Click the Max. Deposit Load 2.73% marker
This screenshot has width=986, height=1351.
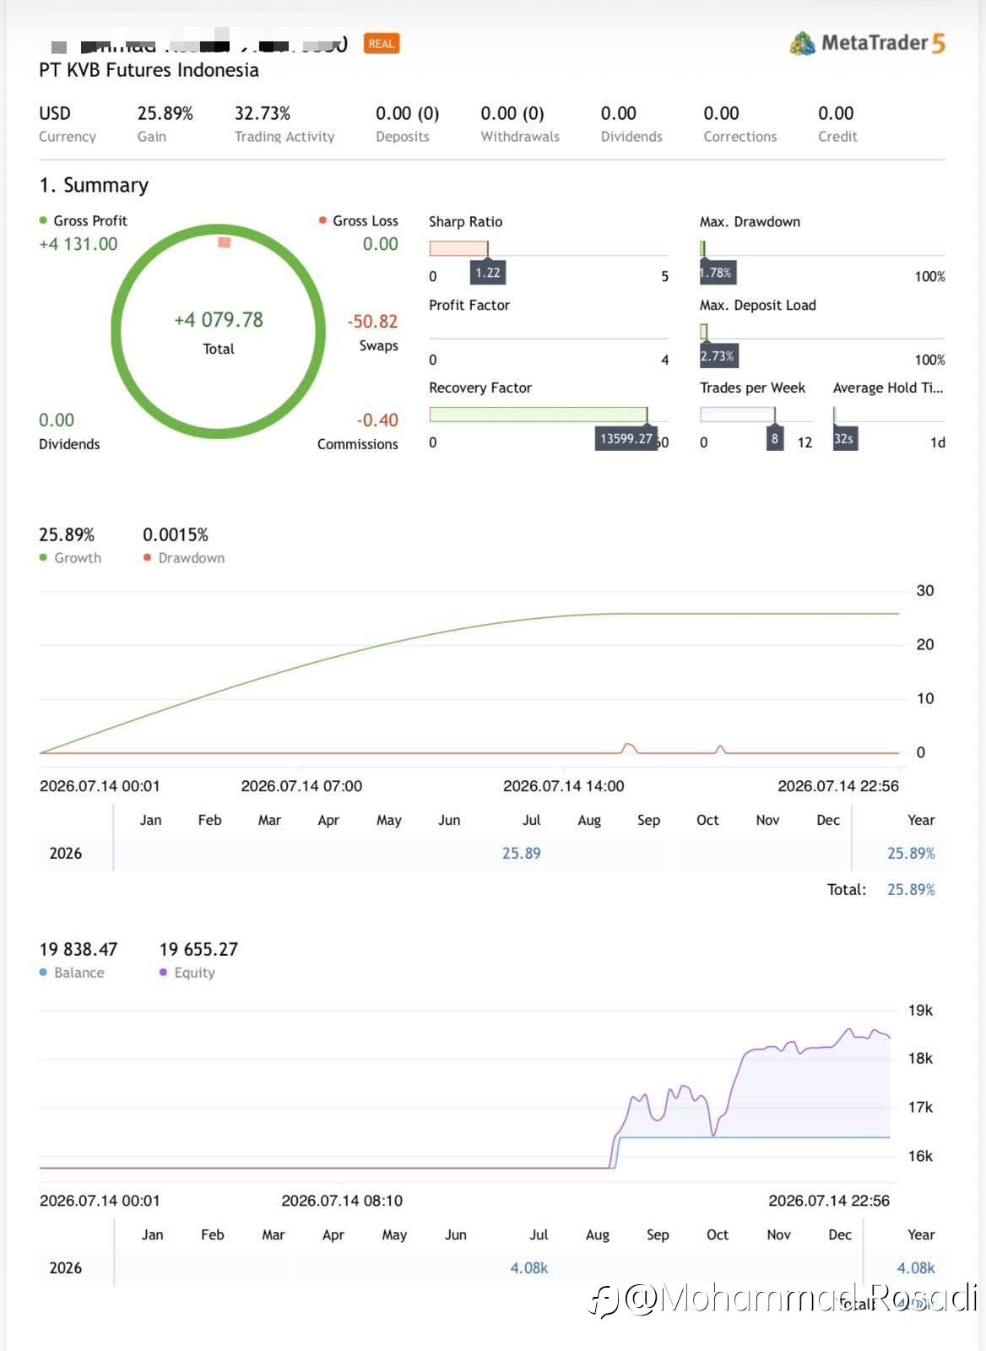coord(718,356)
